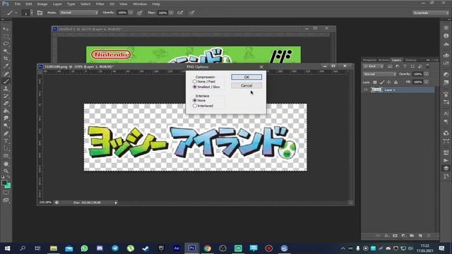Open brush Opacity slider dropdown arrow
452x254 pixels.
pyautogui.click(x=131, y=13)
